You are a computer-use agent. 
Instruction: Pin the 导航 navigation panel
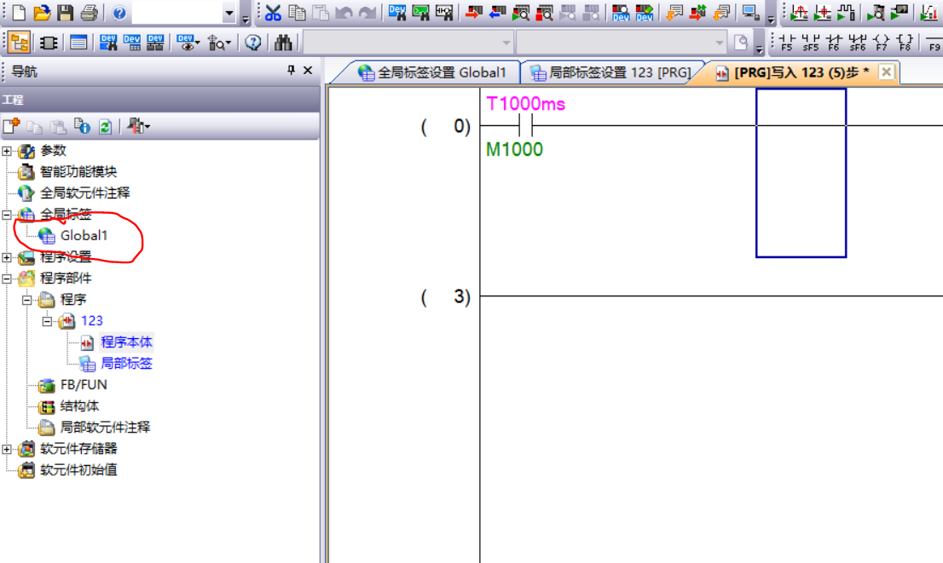(291, 71)
